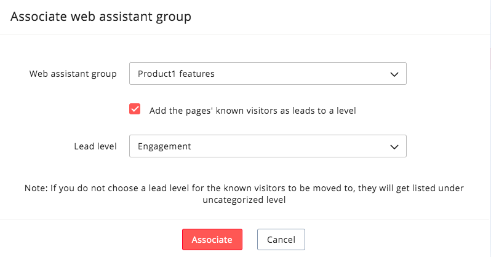Click the Note about uncategorized level
Viewport: 491px width, 257px height.
click(x=245, y=194)
